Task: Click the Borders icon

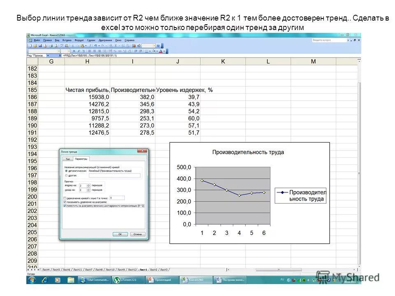Action: (x=146, y=51)
